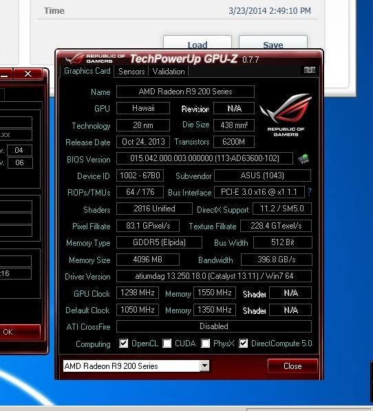The height and width of the screenshot is (411, 373).
Task: Toggle the PhysX checkbox
Action: [x=205, y=343]
